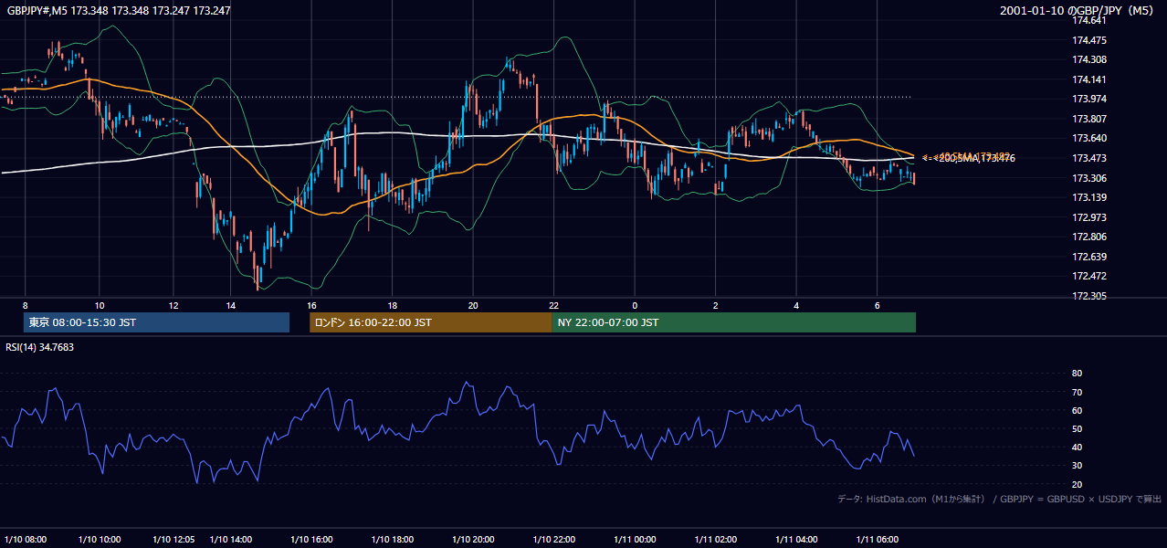Select the London 16:00-22:00 JST session bar

coord(430,322)
